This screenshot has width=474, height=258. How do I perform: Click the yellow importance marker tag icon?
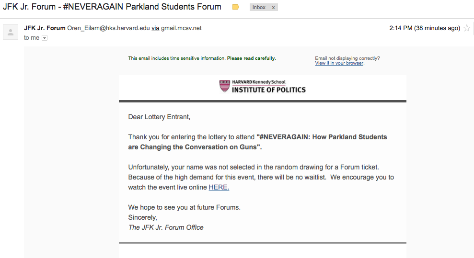coord(236,7)
